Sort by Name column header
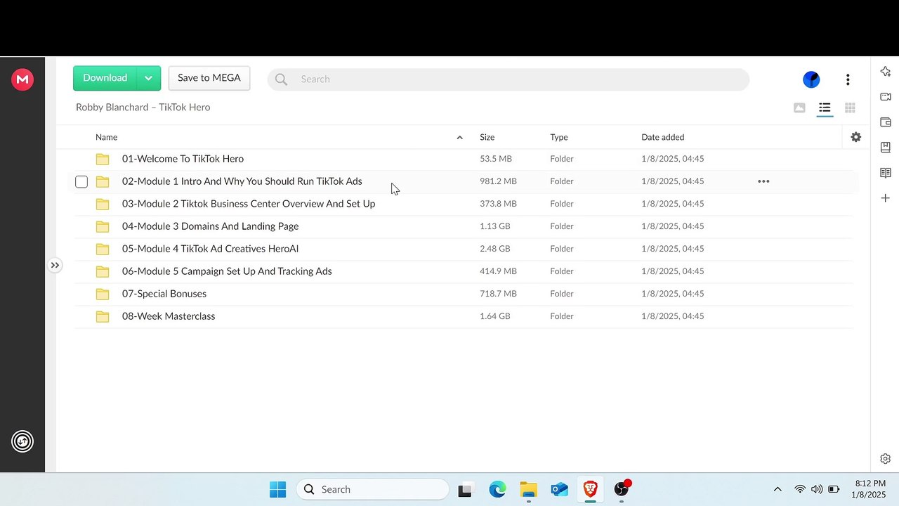The width and height of the screenshot is (899, 506). [x=106, y=137]
